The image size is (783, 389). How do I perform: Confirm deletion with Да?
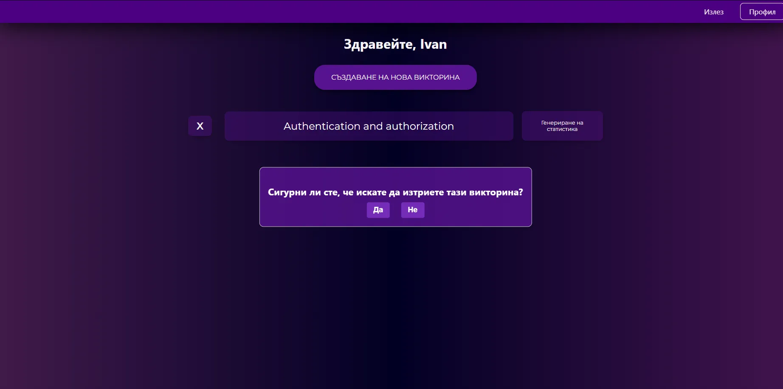[x=378, y=210]
